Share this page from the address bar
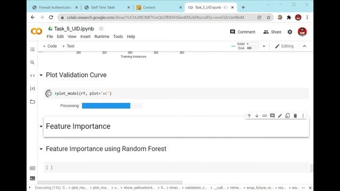Image resolution: width=340 pixels, height=191 pixels. pyautogui.click(x=259, y=18)
